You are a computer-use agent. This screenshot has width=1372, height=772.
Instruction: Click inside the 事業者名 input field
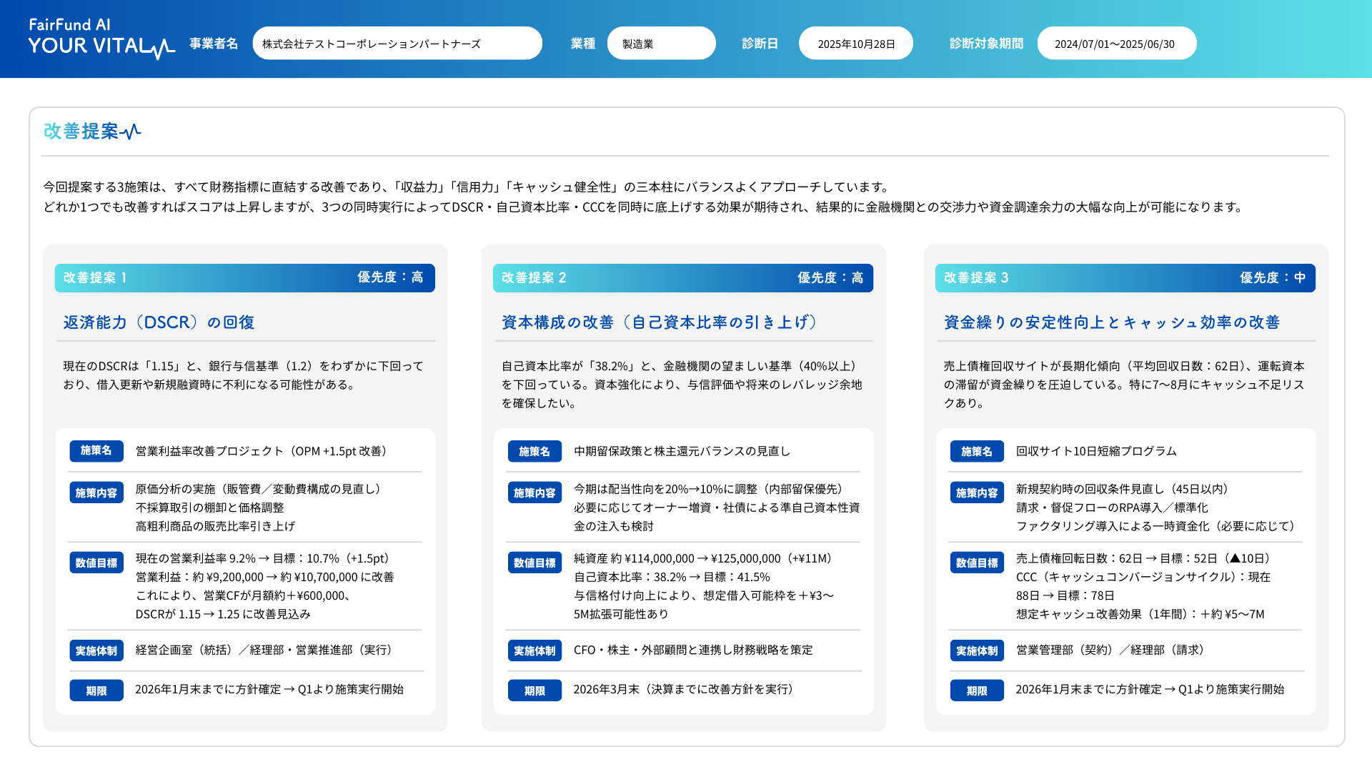point(397,42)
